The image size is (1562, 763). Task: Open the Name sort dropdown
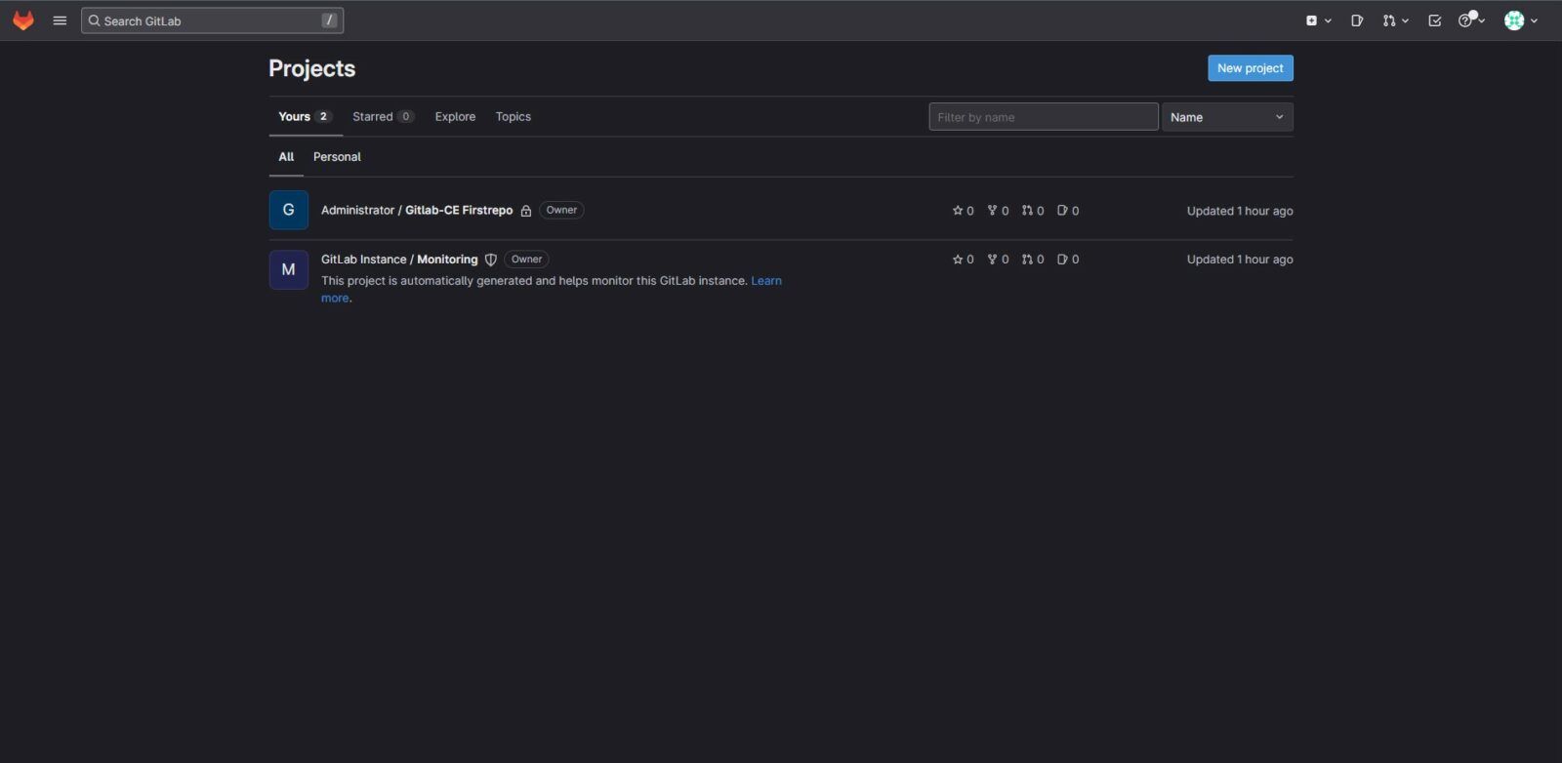pyautogui.click(x=1227, y=117)
